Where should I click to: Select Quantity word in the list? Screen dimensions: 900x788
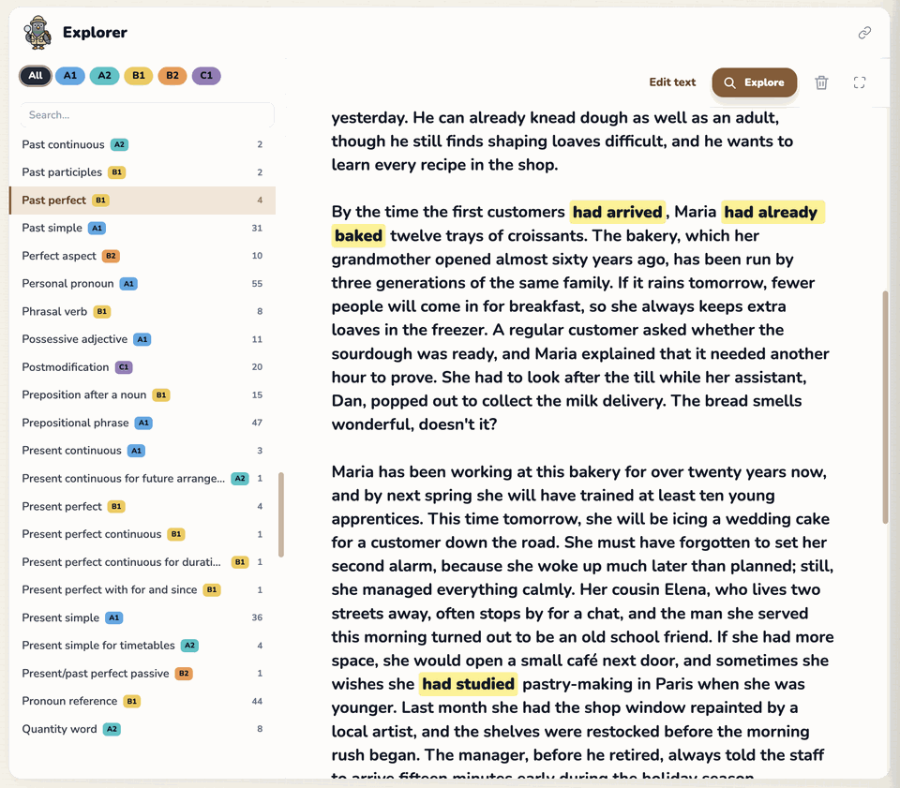(x=142, y=729)
